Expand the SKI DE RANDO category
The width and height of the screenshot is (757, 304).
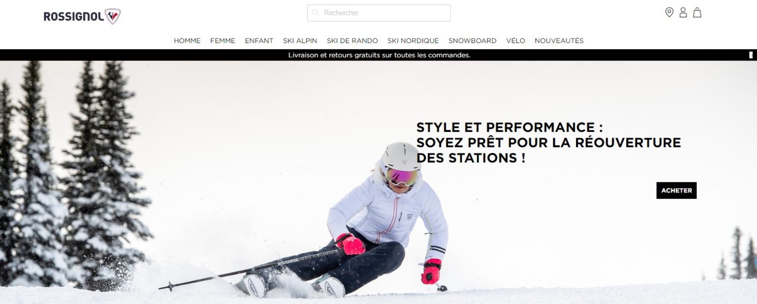352,41
